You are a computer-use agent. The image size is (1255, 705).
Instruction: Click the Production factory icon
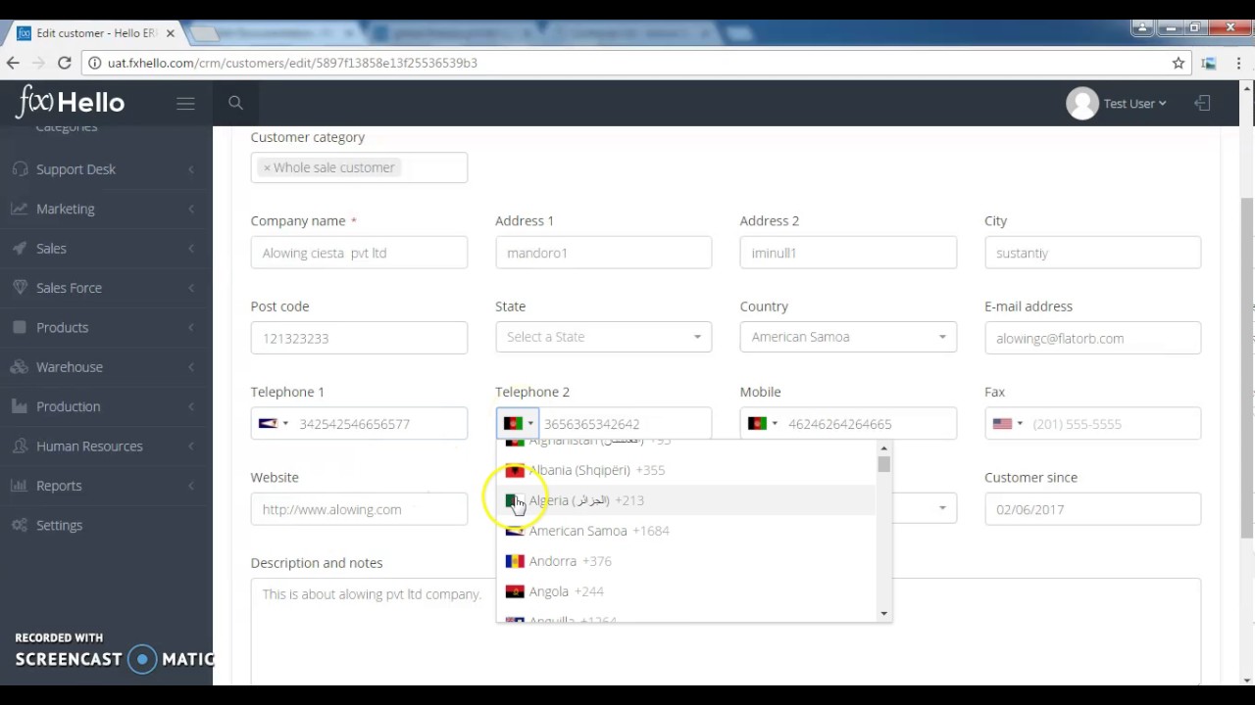pos(20,406)
